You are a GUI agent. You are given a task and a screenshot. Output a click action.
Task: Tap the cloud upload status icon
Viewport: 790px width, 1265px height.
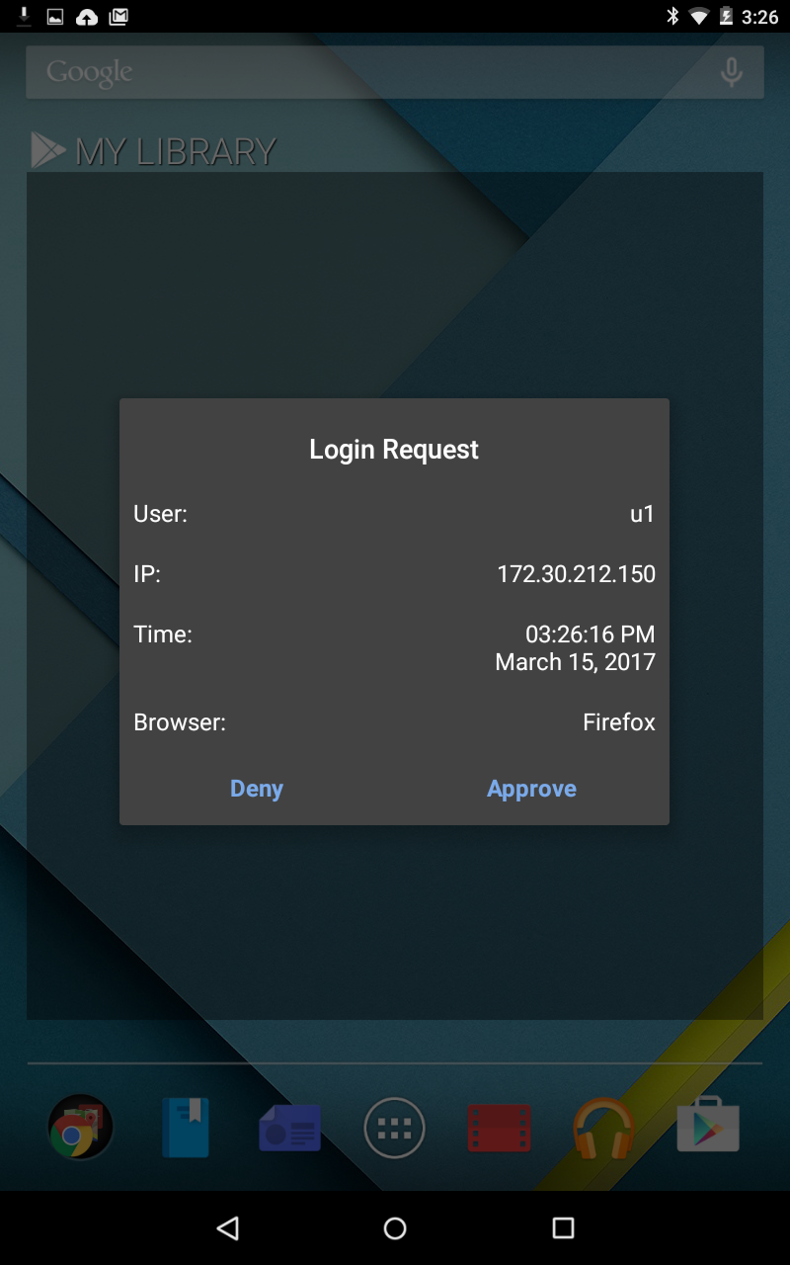(87, 16)
